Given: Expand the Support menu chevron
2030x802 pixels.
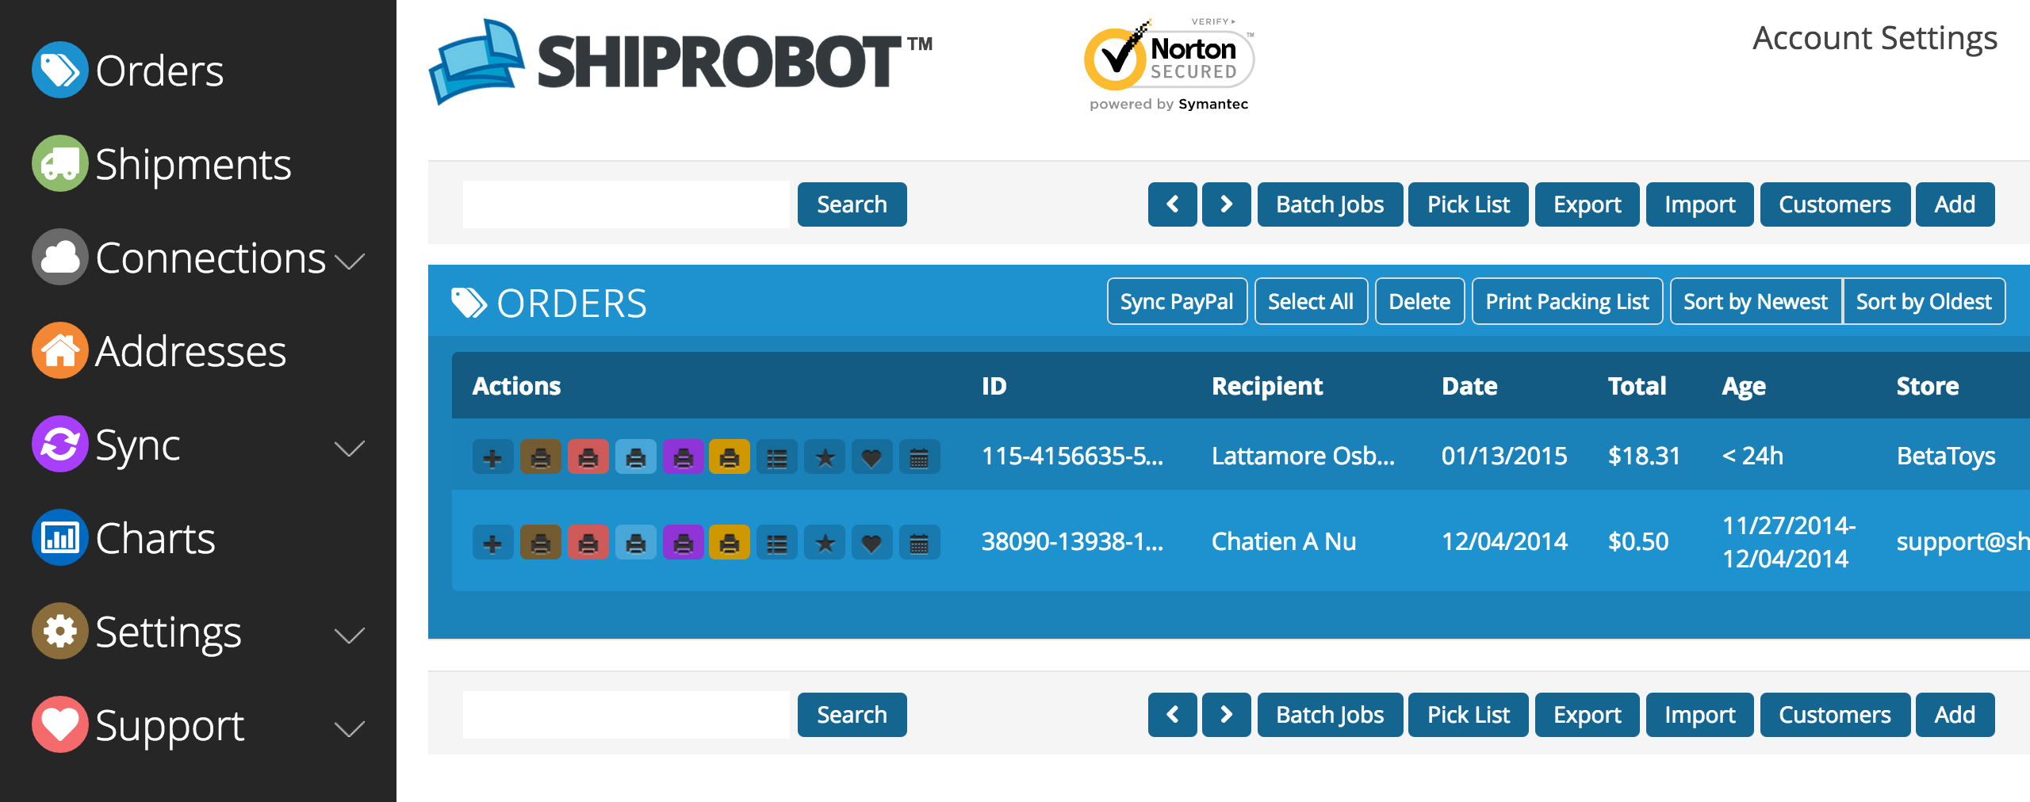Looking at the screenshot, I should point(349,729).
